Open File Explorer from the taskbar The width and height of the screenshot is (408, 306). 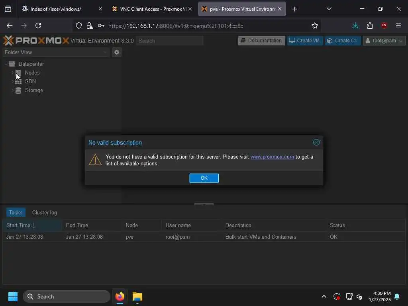pos(137,296)
